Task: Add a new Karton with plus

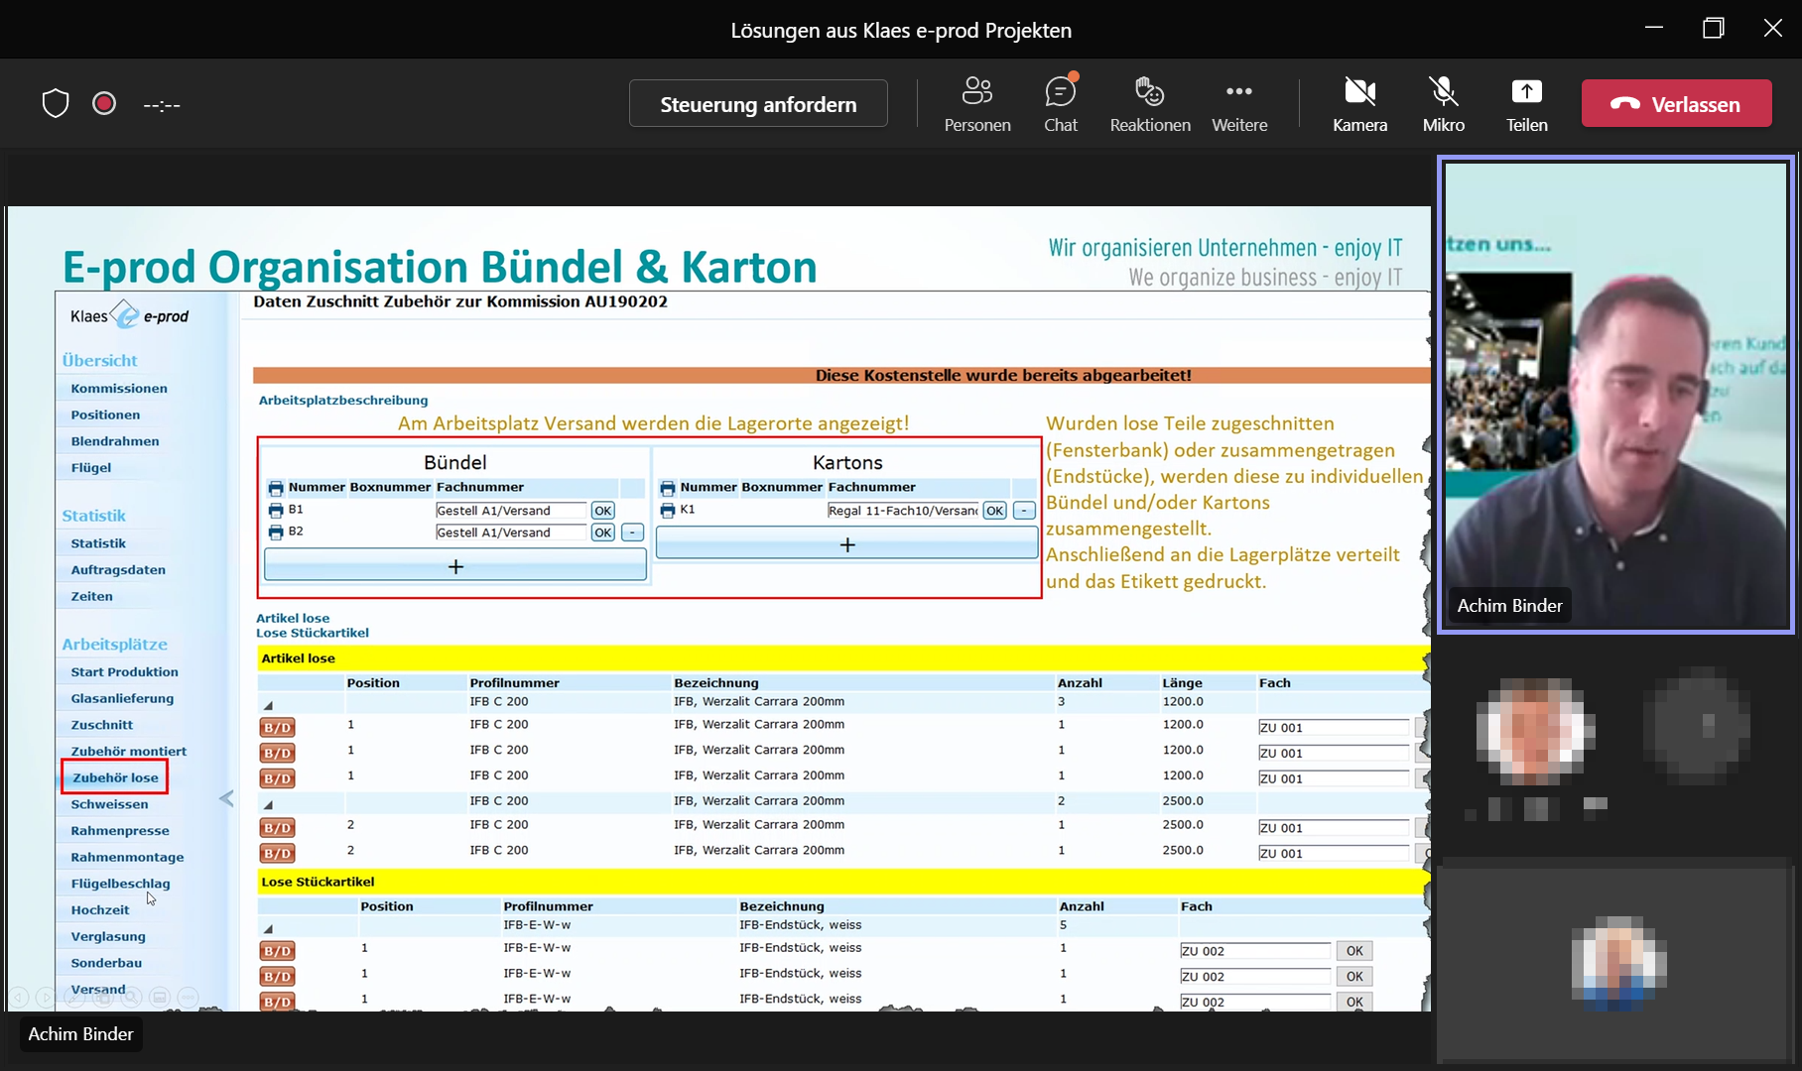Action: 847,544
